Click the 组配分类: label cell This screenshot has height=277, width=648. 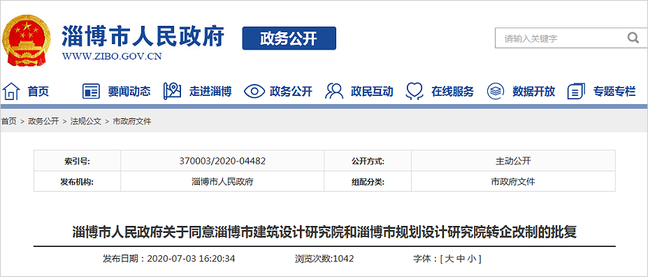click(368, 181)
